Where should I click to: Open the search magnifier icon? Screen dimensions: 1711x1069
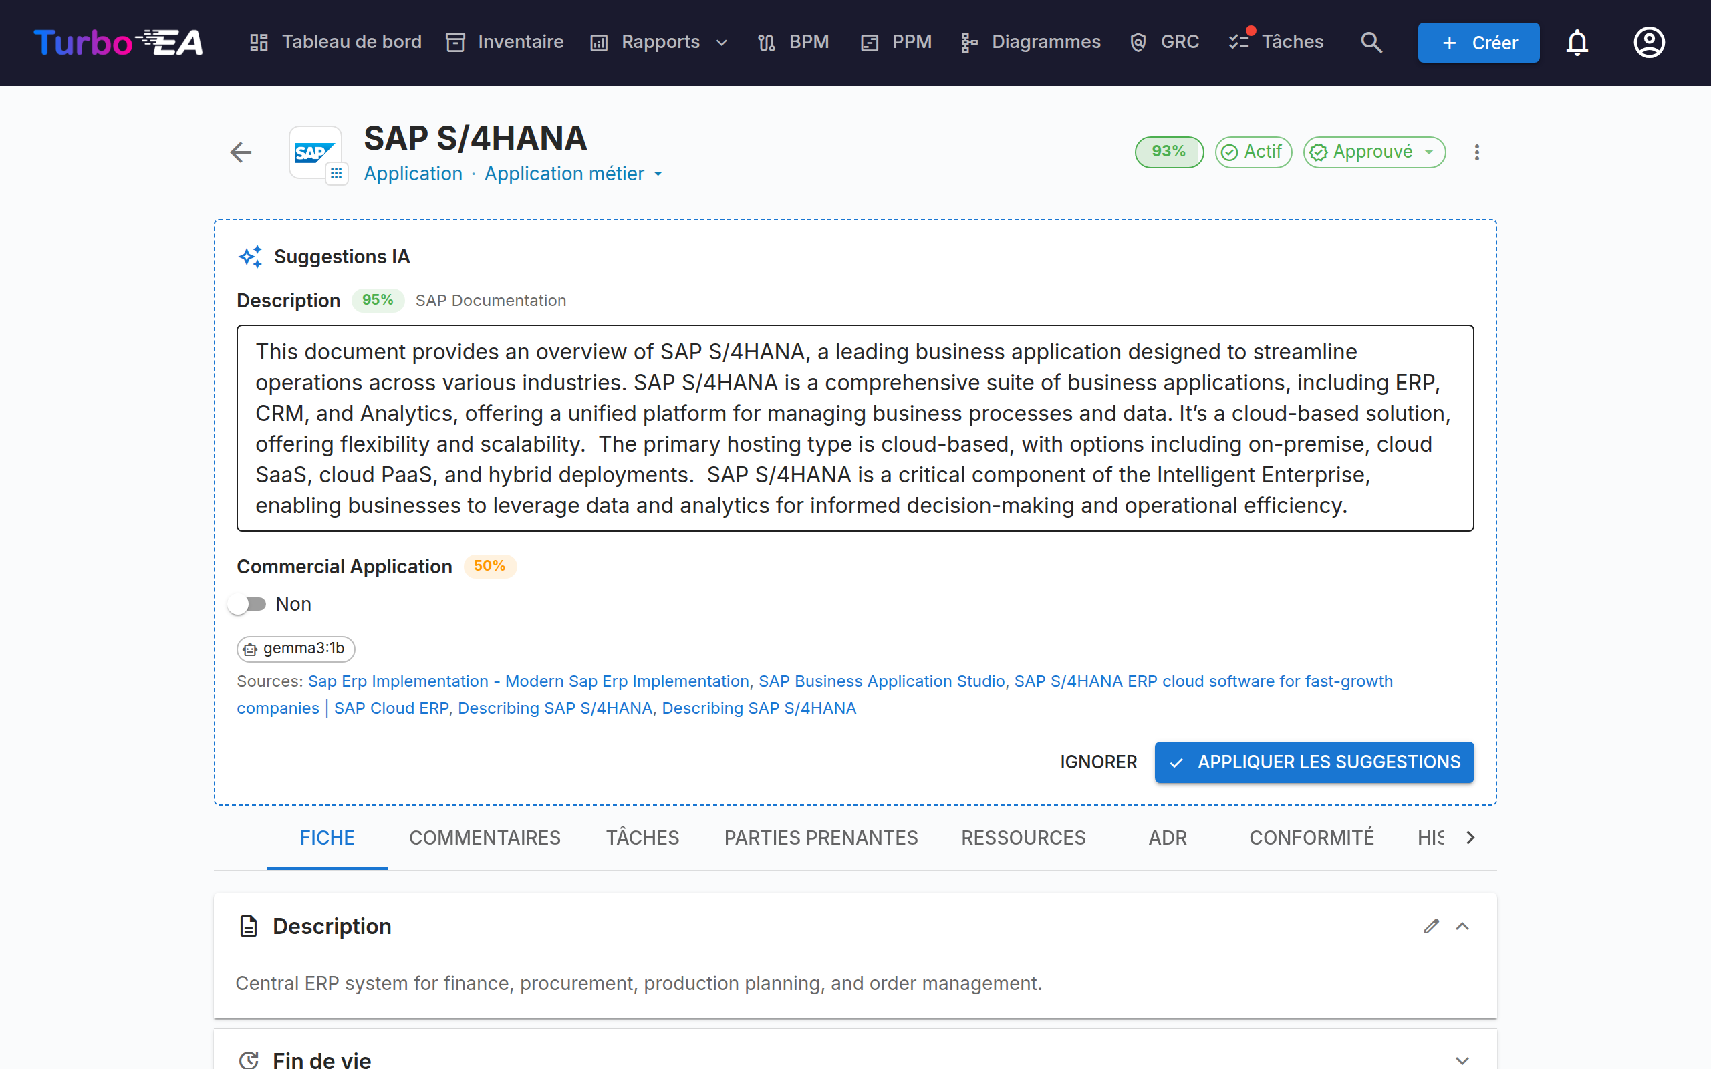click(1371, 42)
